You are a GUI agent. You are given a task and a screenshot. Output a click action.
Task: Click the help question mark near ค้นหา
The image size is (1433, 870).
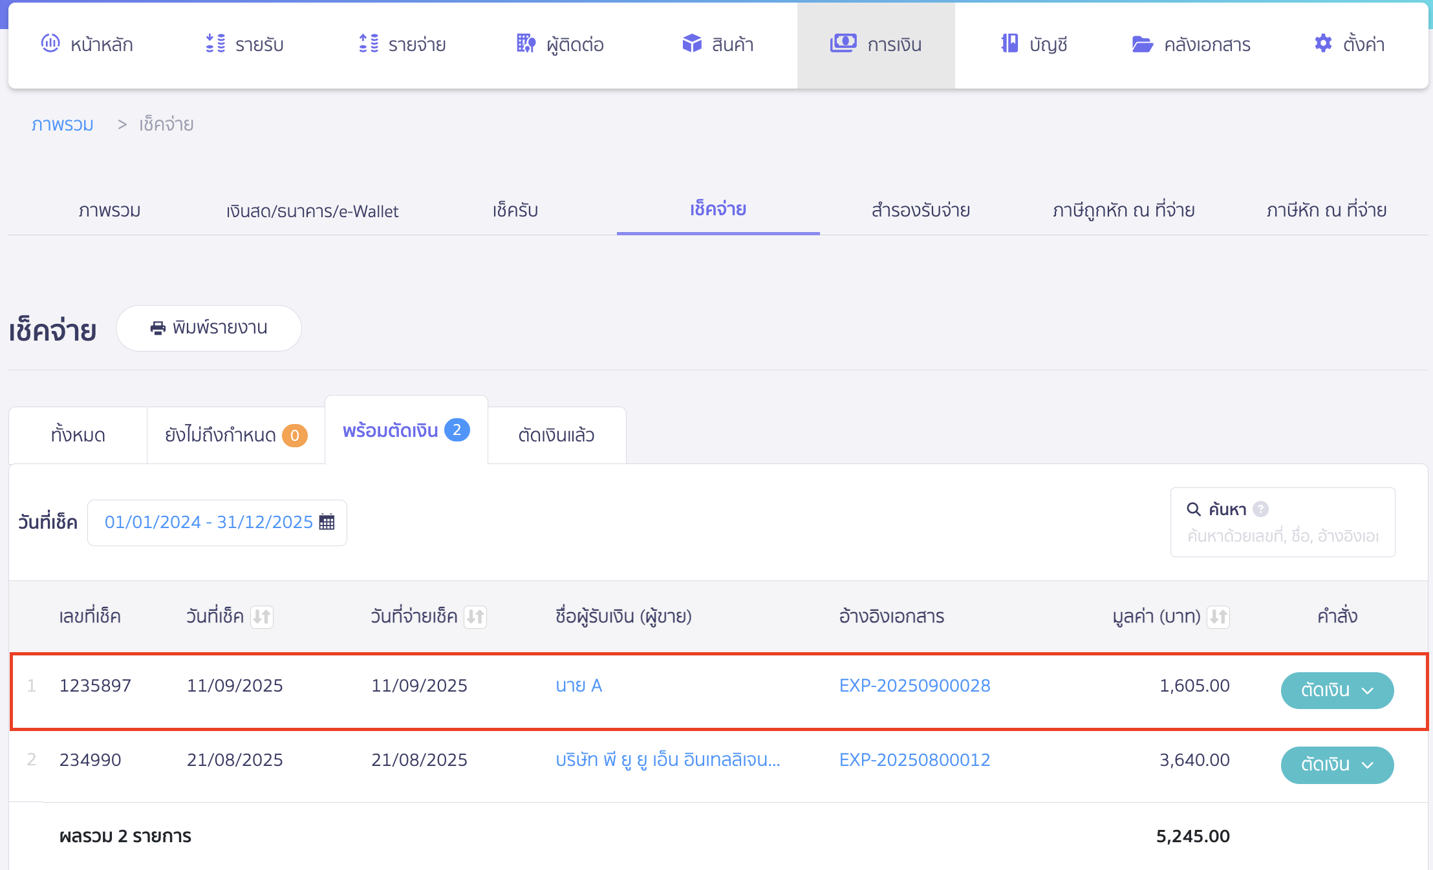(1260, 509)
